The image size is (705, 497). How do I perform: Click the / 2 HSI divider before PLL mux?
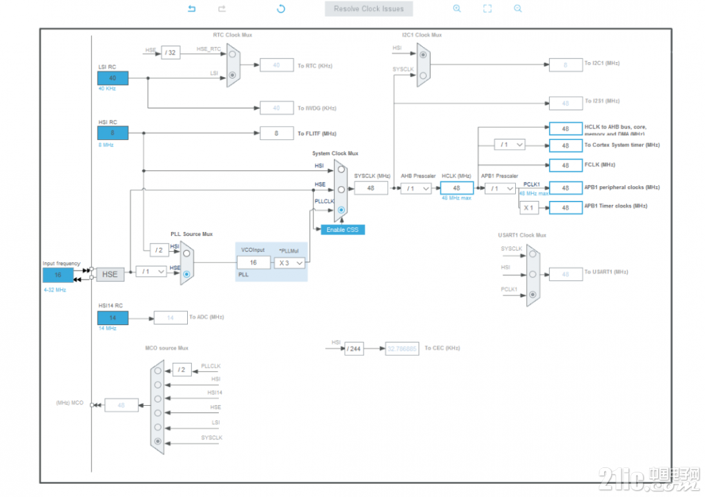160,250
